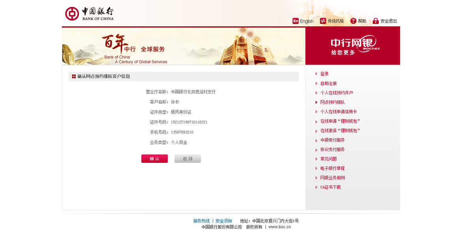Click the phone number 13567893210

(182, 132)
